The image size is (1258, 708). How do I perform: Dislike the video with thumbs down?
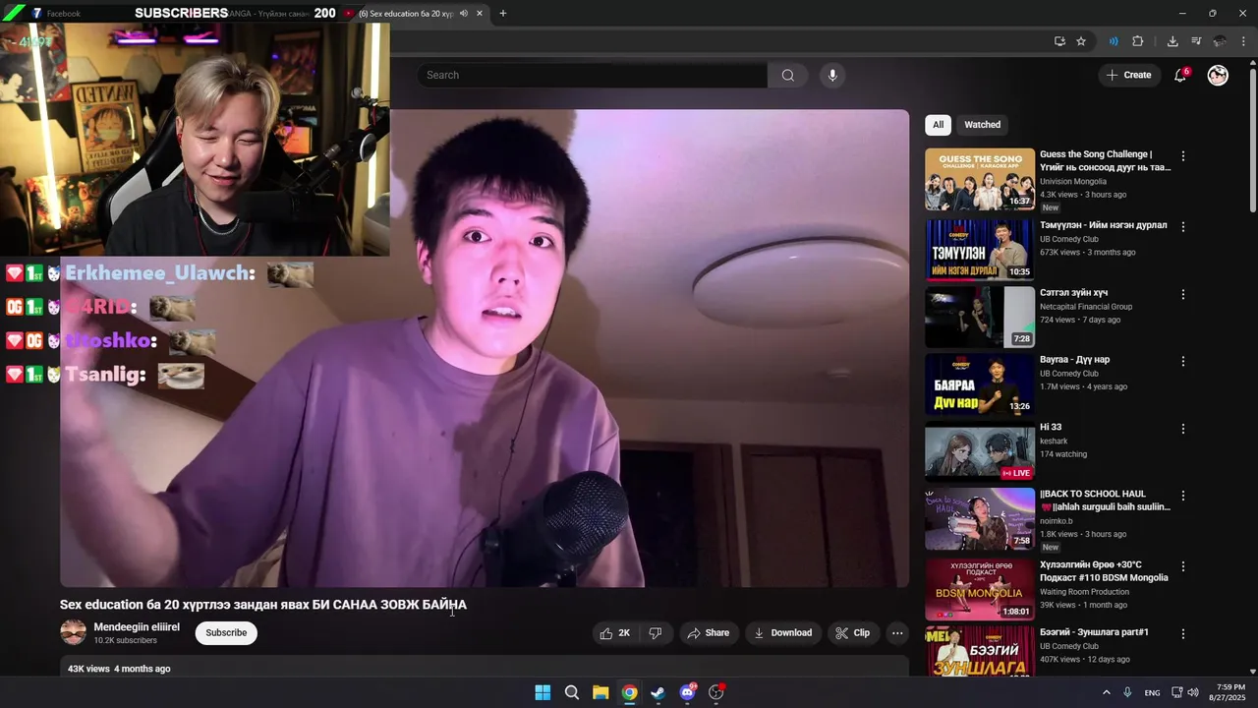click(656, 633)
